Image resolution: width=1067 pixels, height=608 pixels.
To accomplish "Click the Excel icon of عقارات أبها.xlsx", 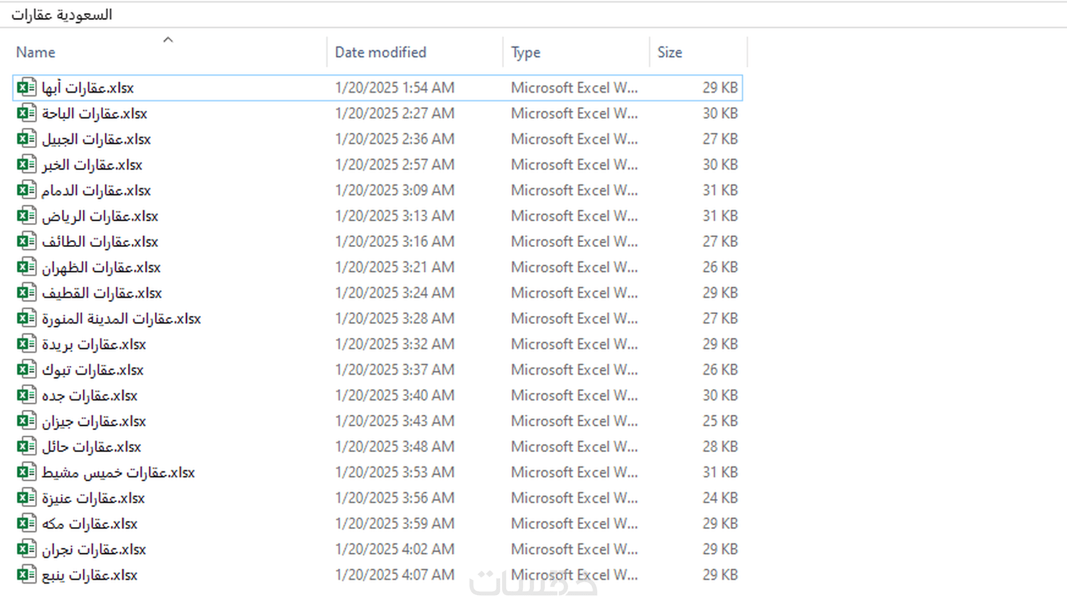I will tap(26, 88).
